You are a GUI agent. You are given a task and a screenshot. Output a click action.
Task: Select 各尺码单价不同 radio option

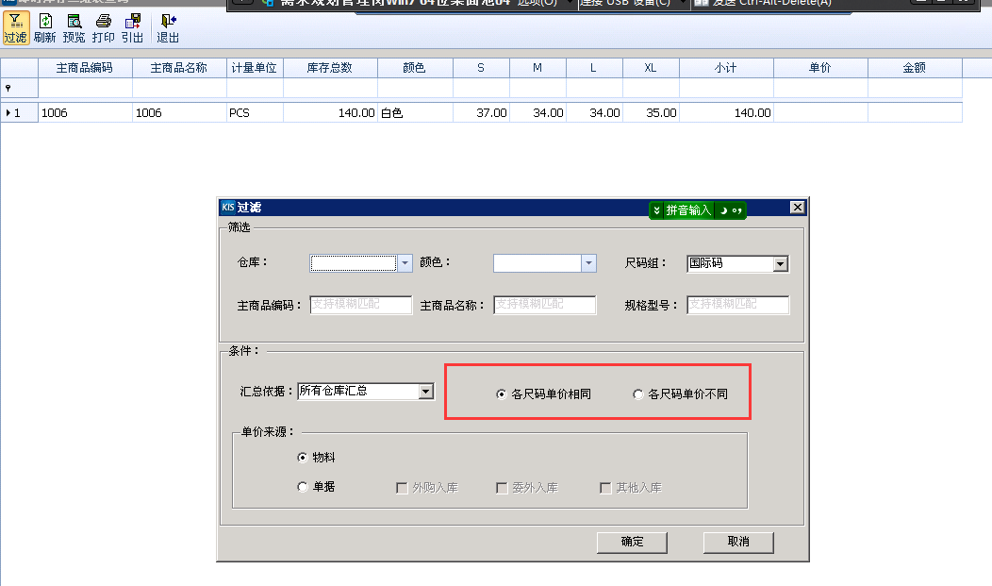638,394
